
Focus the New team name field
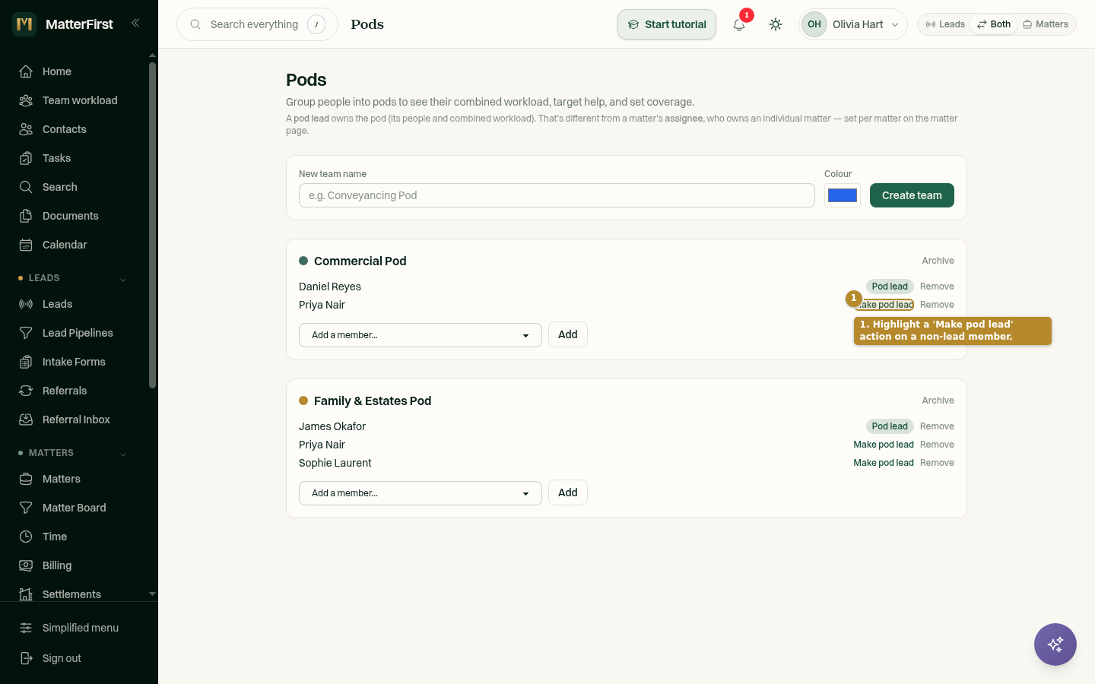[557, 195]
